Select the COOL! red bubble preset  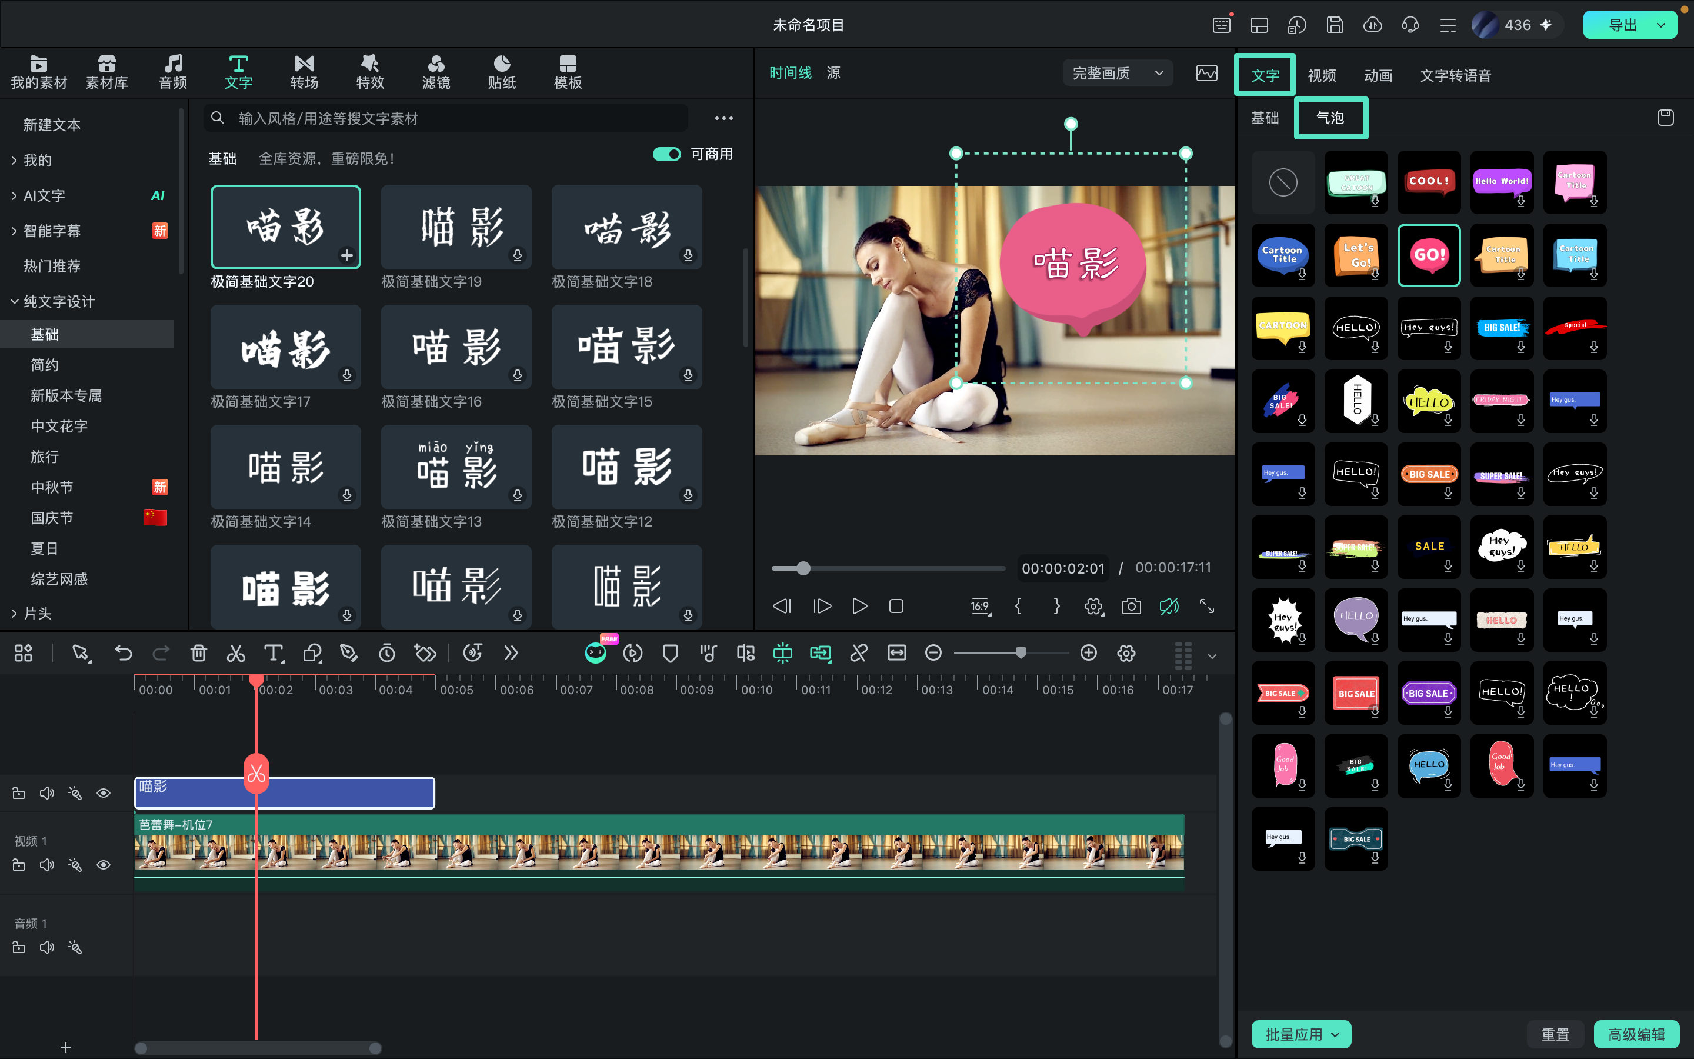tap(1429, 182)
